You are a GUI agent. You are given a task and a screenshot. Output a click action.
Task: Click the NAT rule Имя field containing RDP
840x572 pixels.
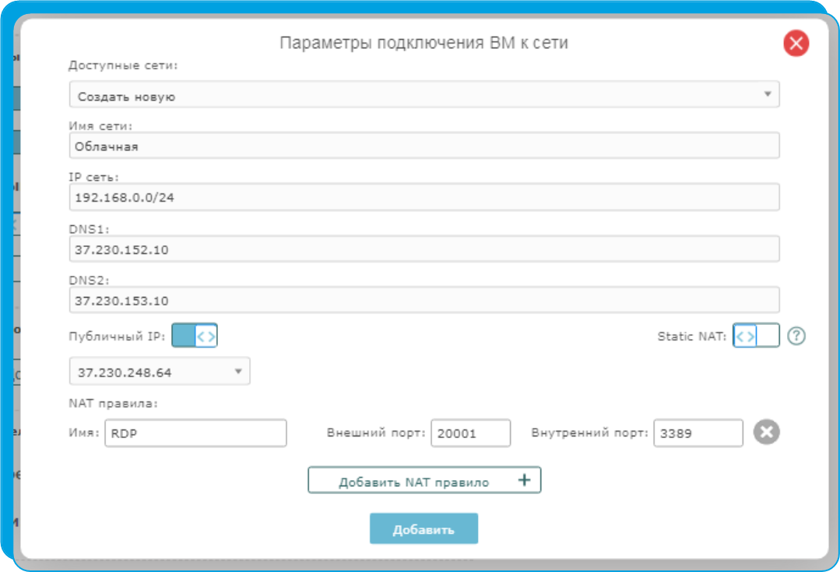(x=195, y=433)
